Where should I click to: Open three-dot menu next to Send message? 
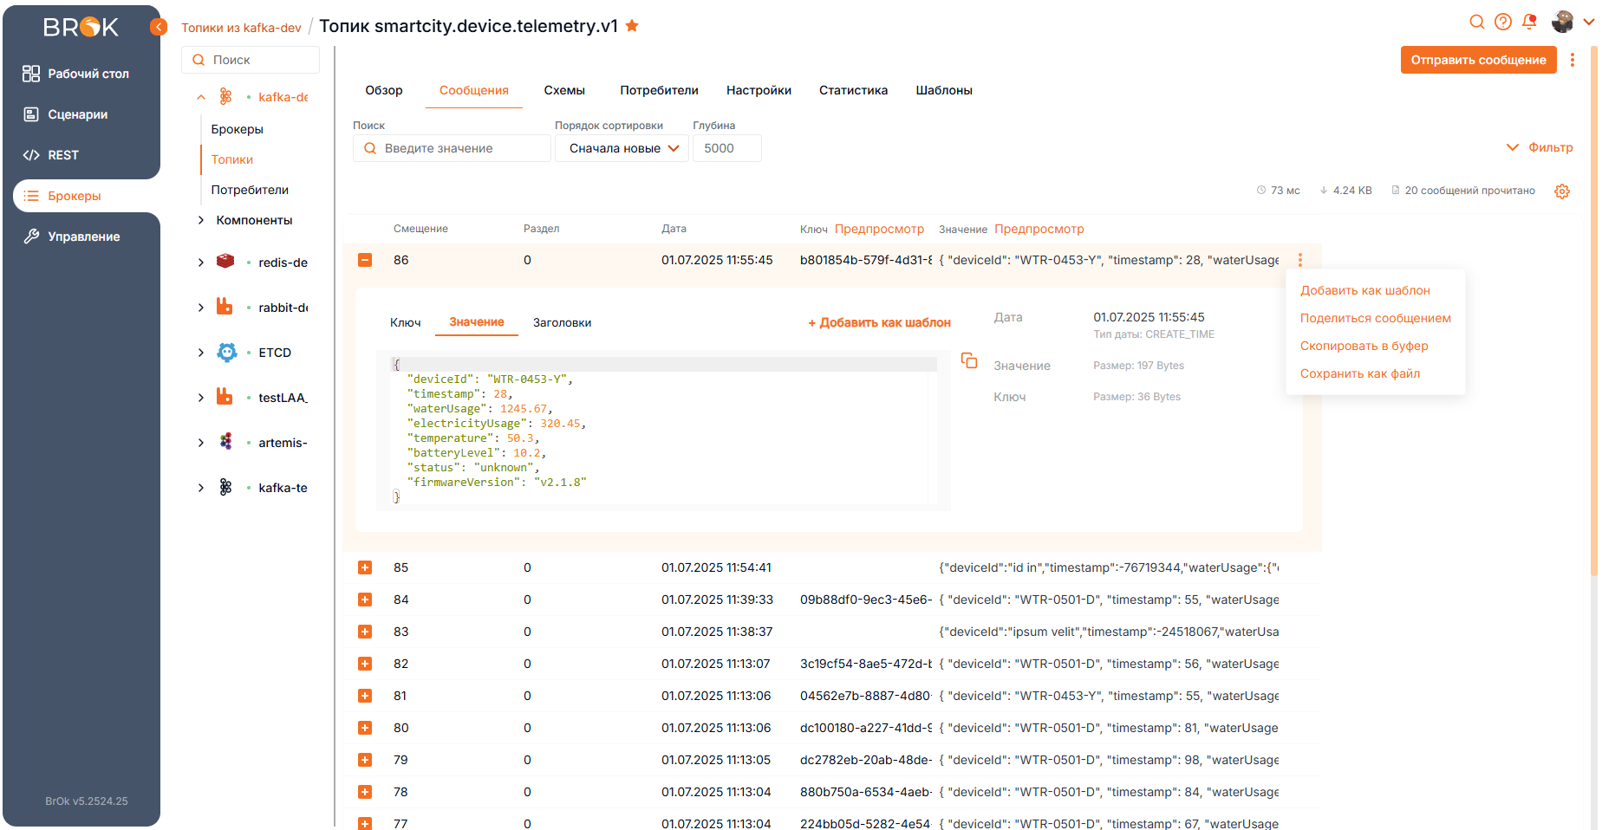(1573, 60)
